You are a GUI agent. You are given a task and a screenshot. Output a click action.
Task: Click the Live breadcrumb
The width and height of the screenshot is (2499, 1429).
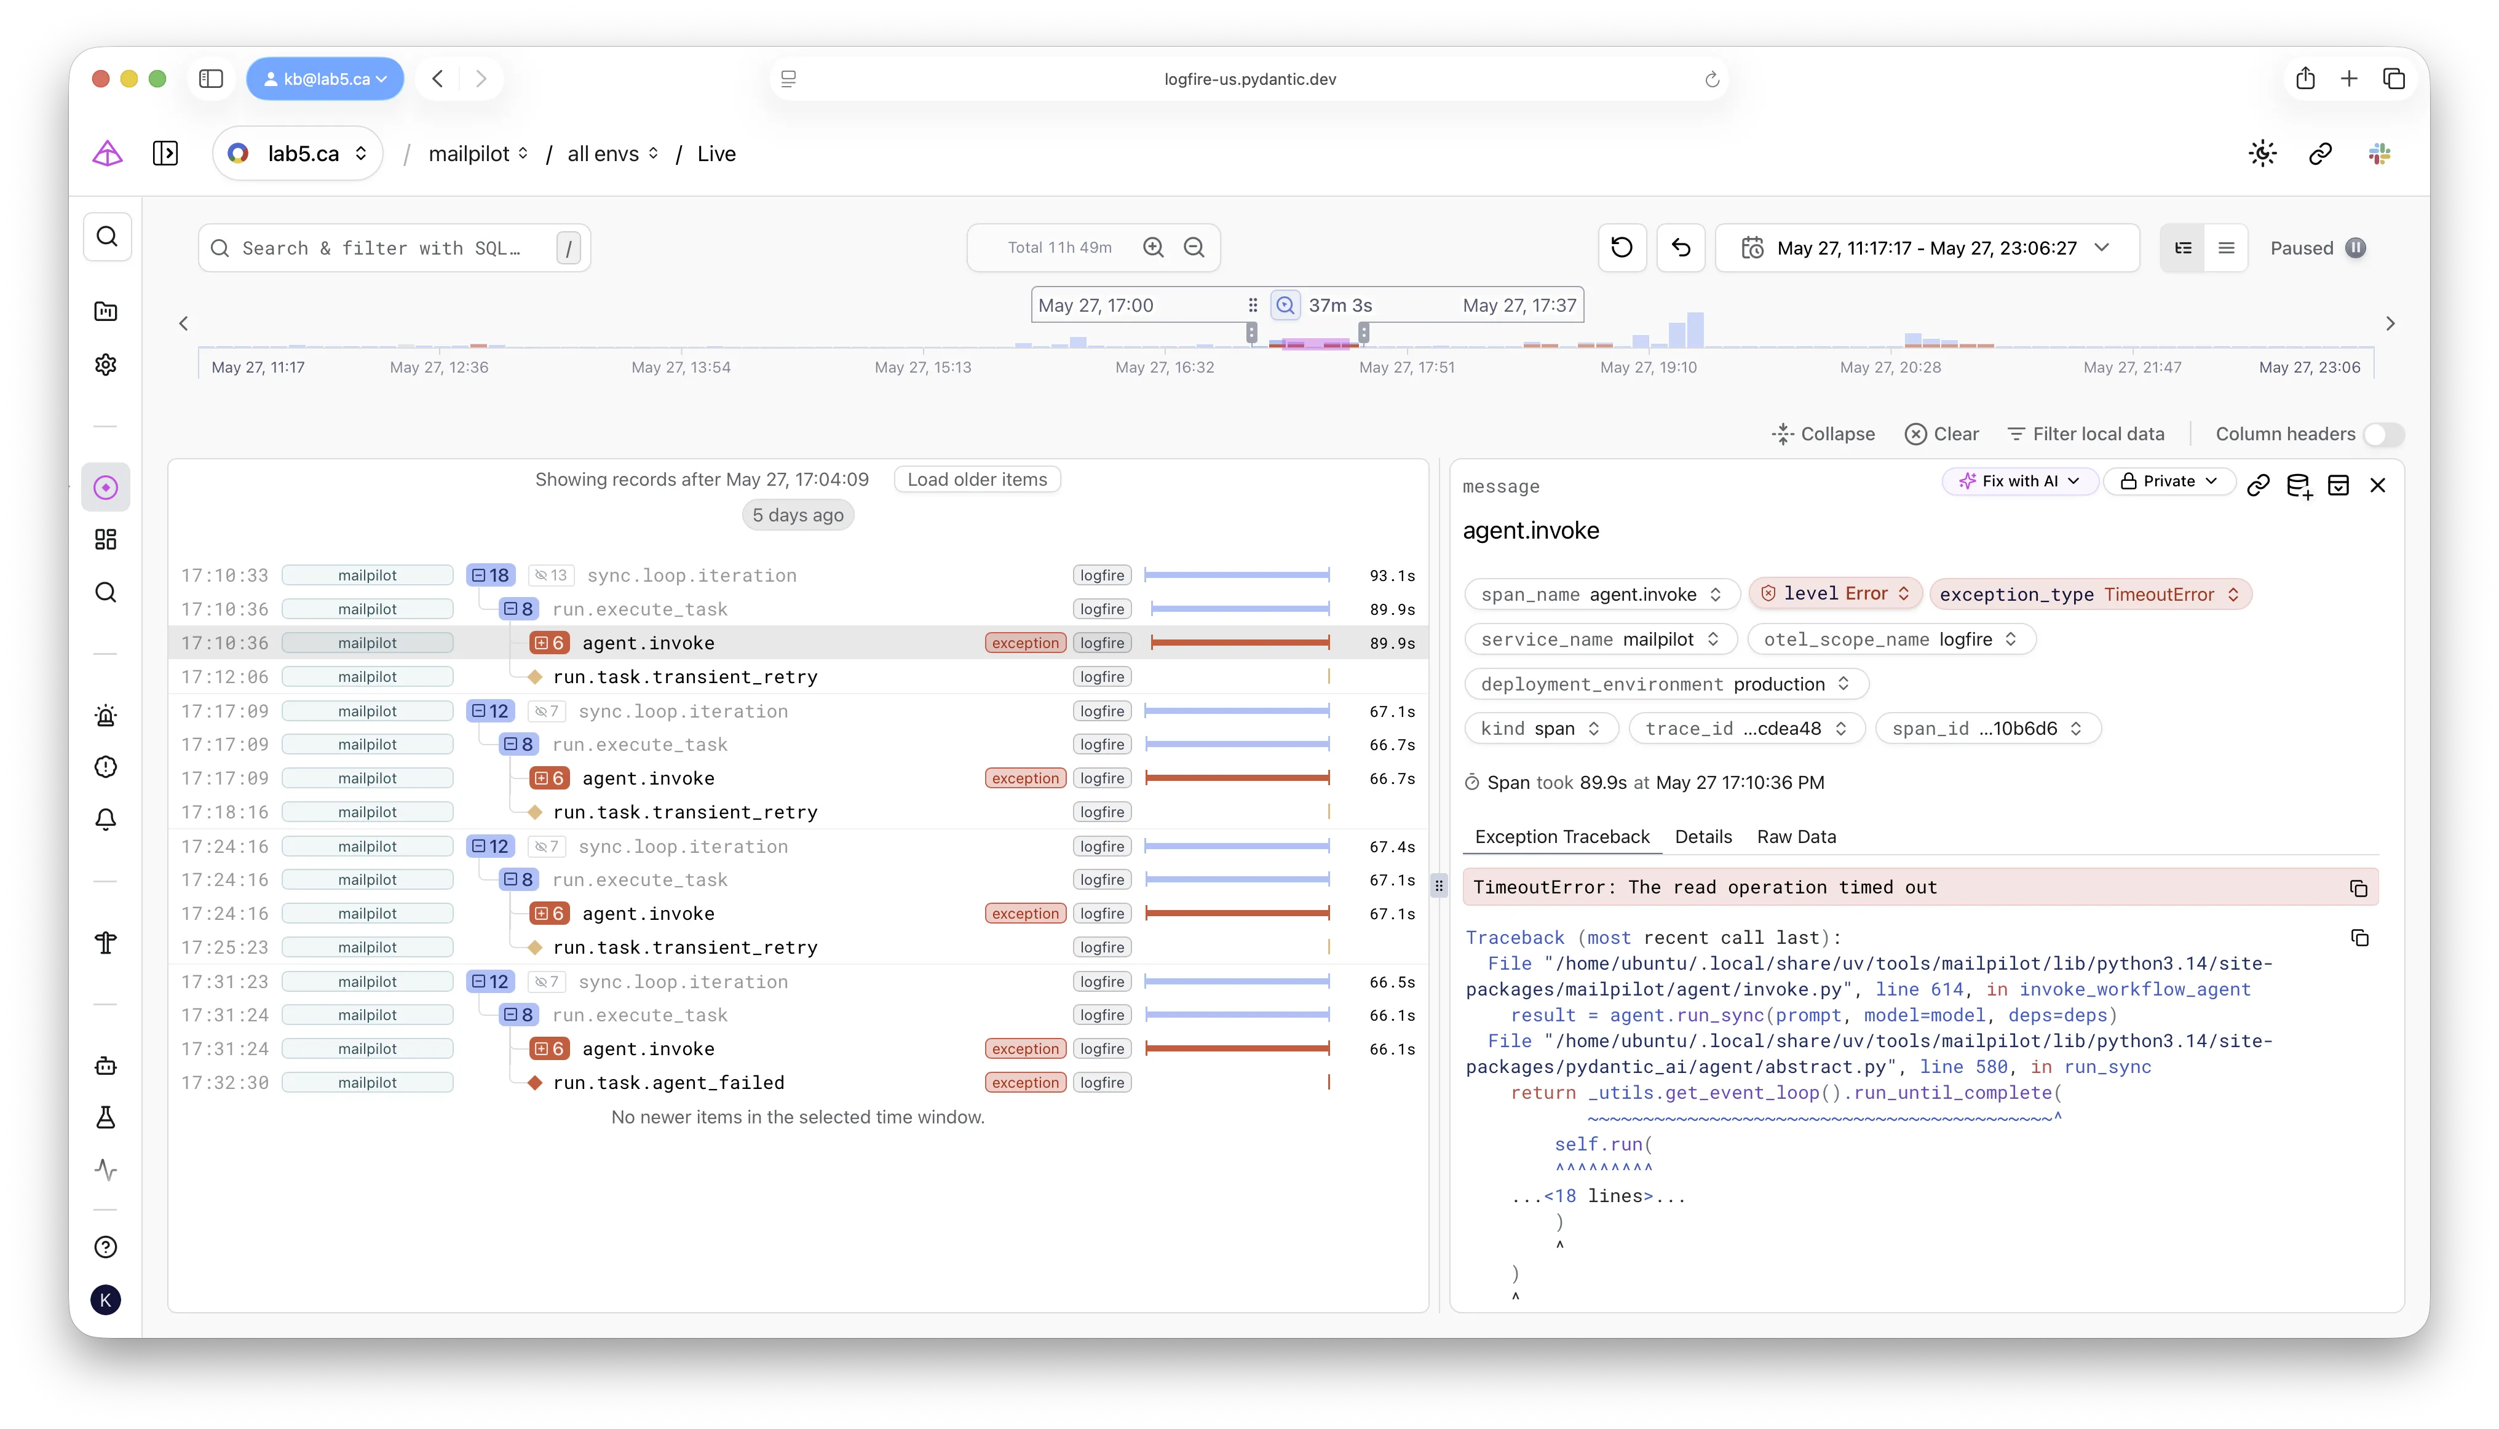[x=716, y=153]
